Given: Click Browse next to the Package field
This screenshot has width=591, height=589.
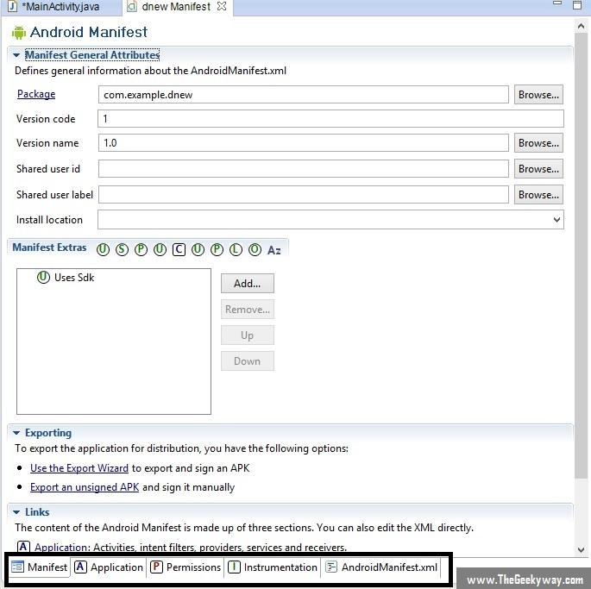Looking at the screenshot, I should click(x=538, y=95).
